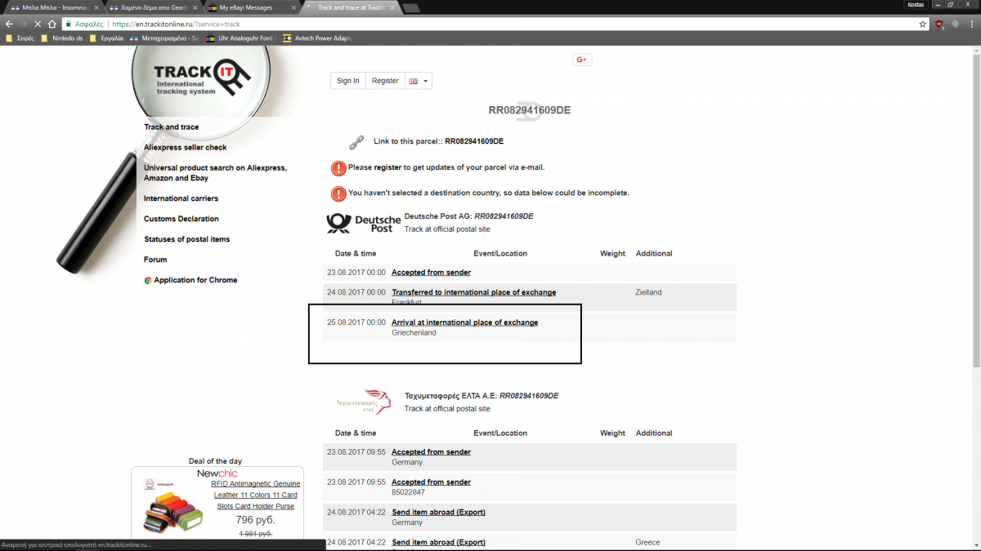
Task: Open Customs Declaration link
Action: [x=181, y=219]
